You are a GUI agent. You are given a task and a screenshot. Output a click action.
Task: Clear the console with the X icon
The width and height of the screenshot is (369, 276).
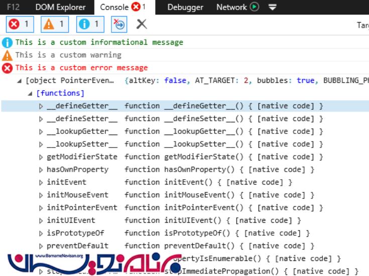pos(142,24)
